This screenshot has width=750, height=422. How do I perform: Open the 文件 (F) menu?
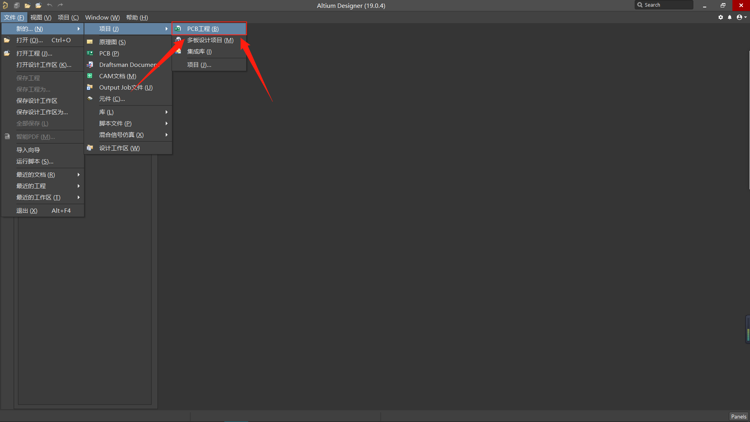[14, 17]
